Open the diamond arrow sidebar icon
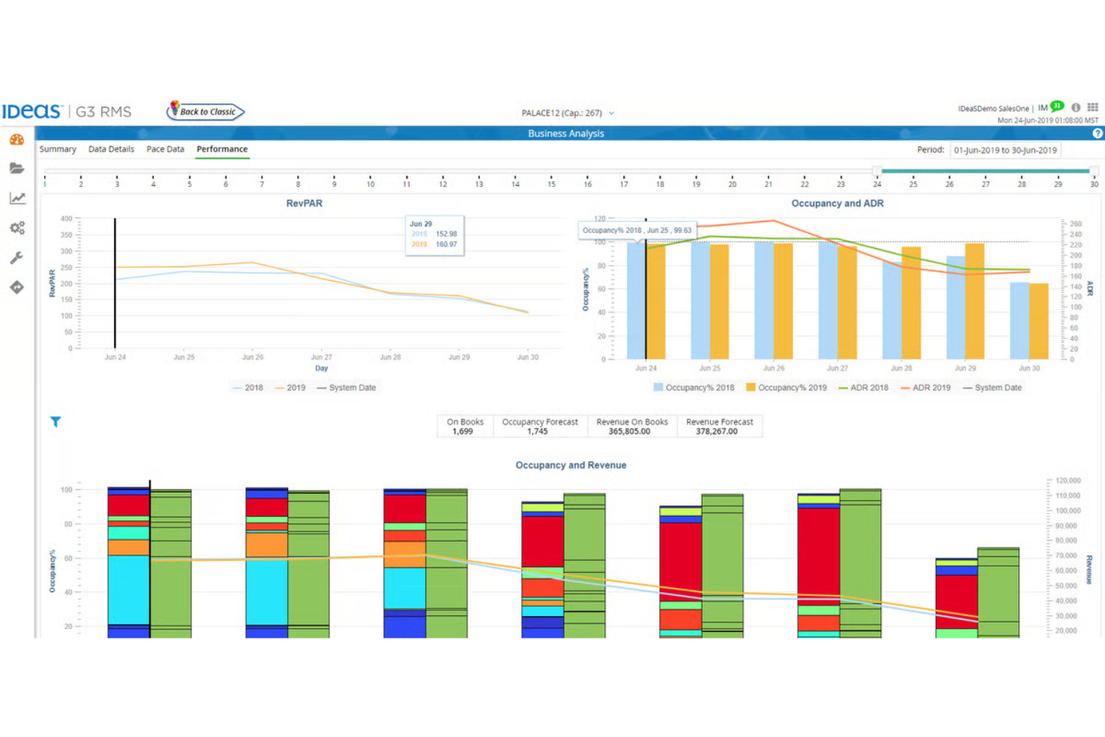Viewport: 1105px width, 737px height. tap(16, 287)
